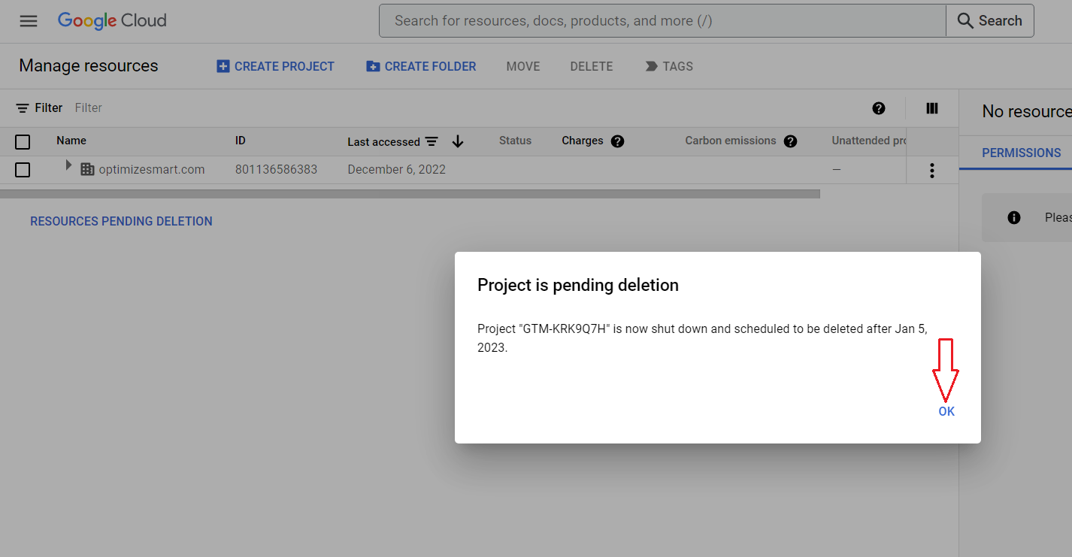Open the table help question icon
Viewport: 1072px width, 557px height.
click(879, 108)
